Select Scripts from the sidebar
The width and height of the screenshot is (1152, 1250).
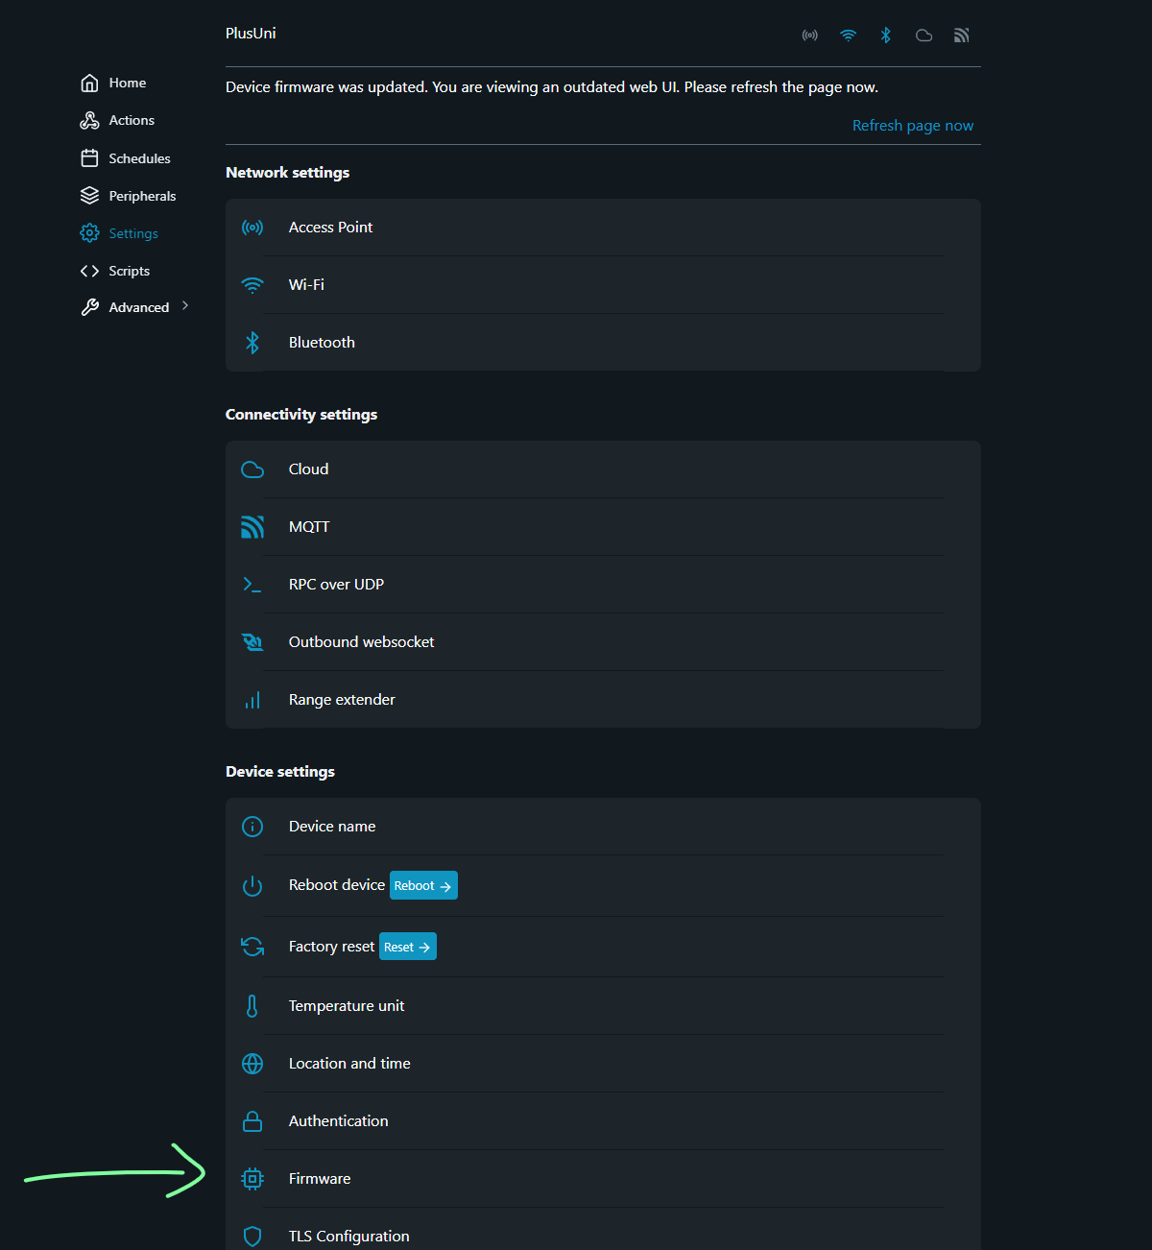(x=129, y=271)
